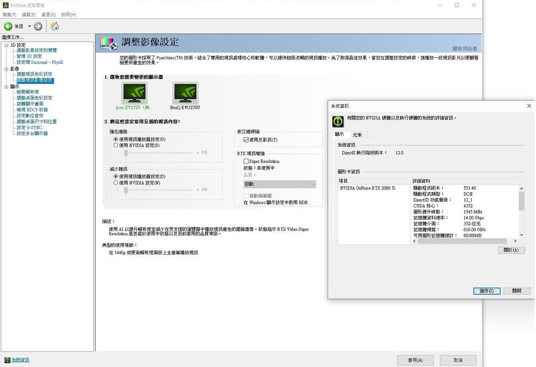
Task: Switch to the 顯示 tab in system info
Action: [341, 134]
